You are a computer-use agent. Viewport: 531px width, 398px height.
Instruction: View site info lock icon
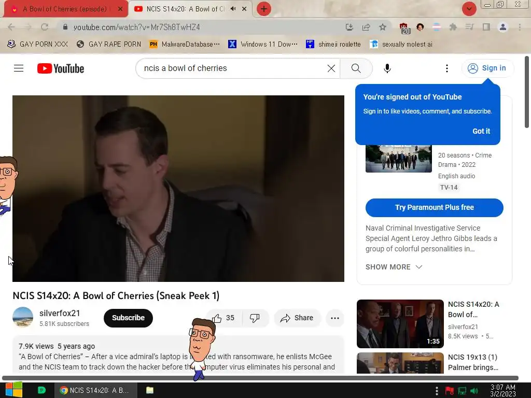pyautogui.click(x=65, y=27)
